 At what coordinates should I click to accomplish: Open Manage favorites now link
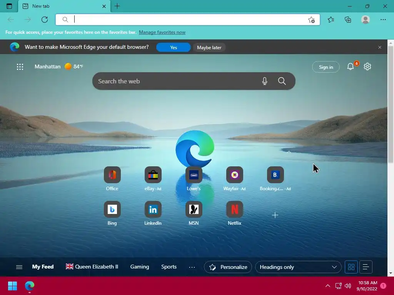pyautogui.click(x=162, y=32)
